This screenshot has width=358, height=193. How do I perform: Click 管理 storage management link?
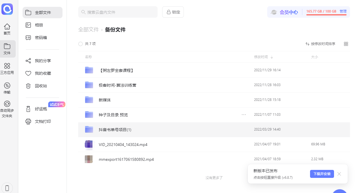(343, 11)
